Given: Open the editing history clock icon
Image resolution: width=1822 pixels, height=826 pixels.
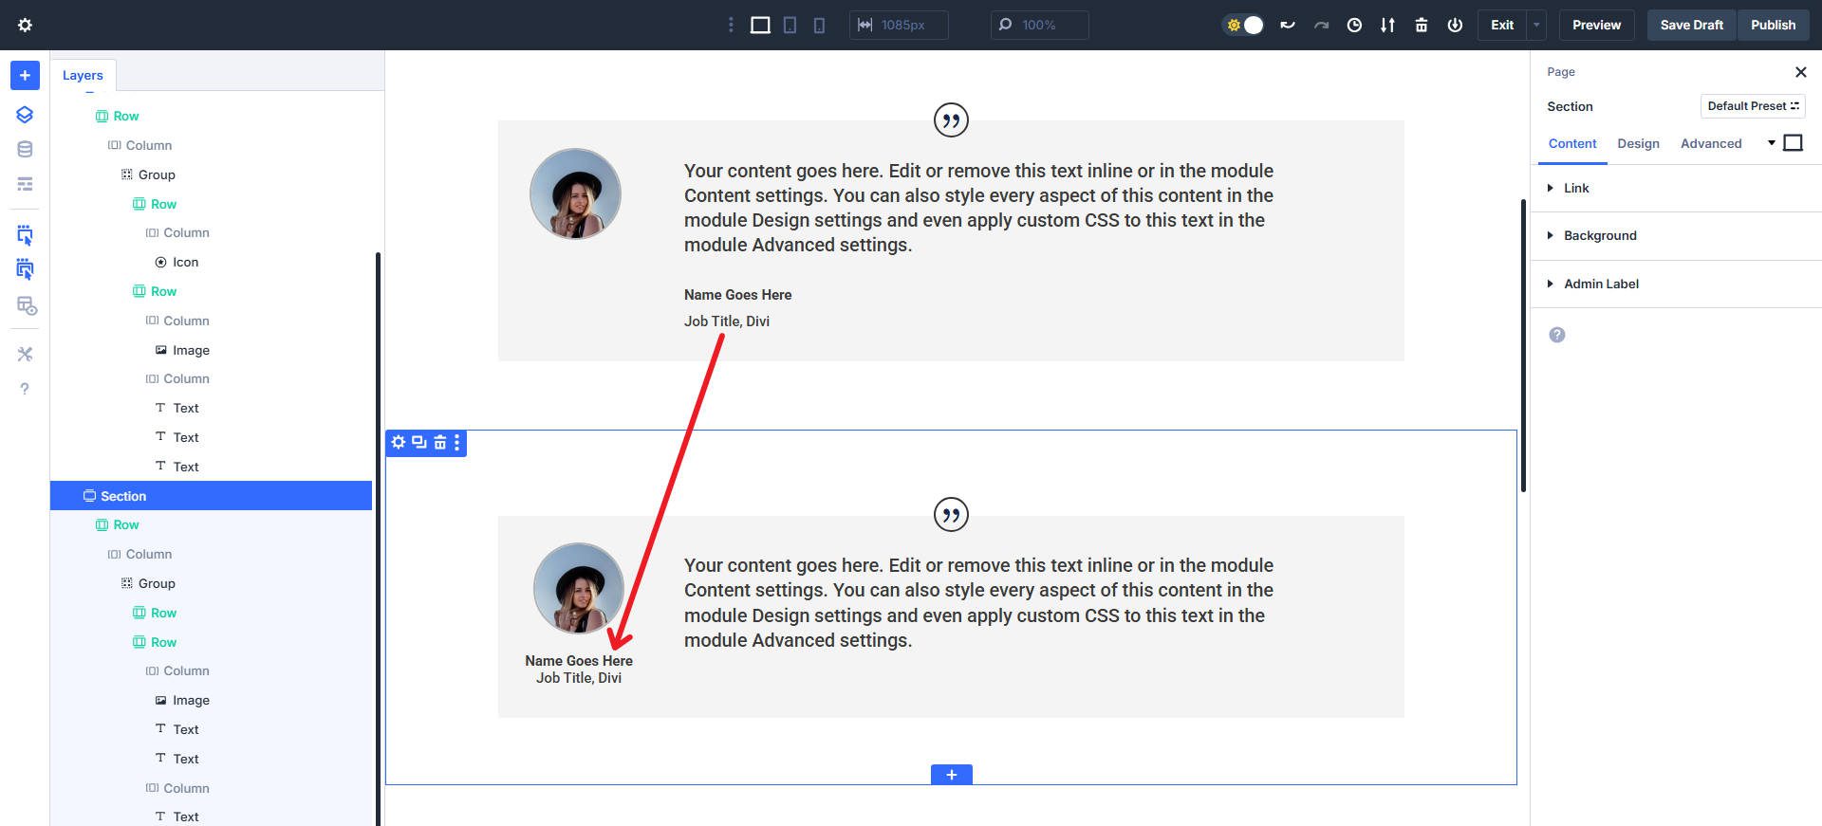Looking at the screenshot, I should [x=1354, y=25].
